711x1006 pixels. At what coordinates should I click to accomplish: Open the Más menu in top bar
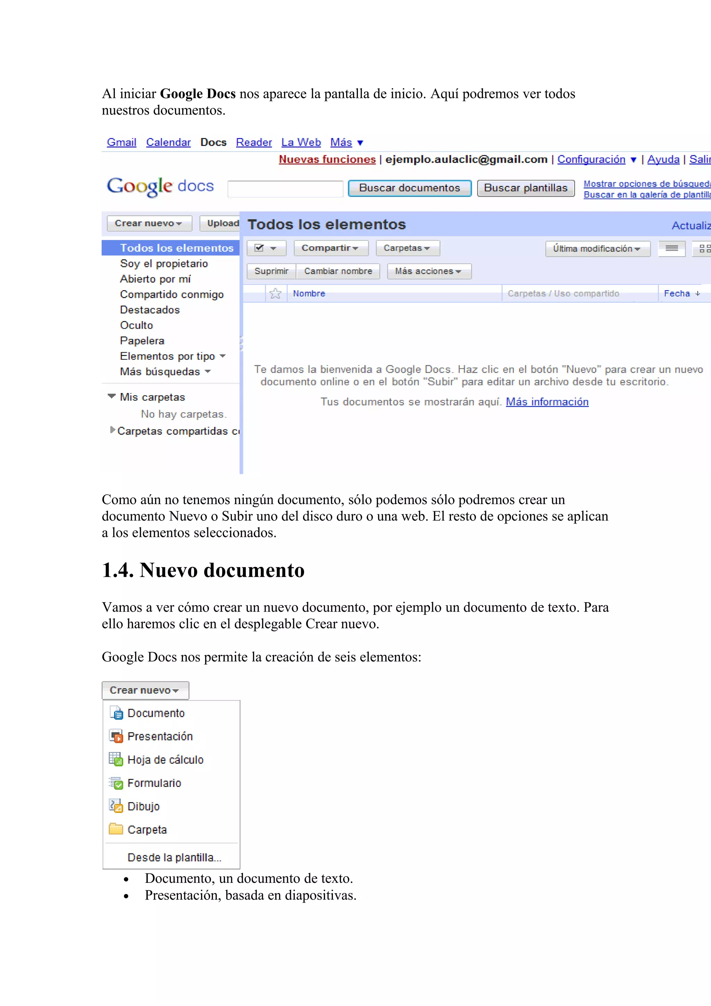coord(346,142)
